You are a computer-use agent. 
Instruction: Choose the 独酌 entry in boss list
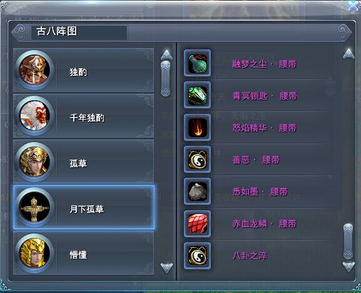[x=84, y=70]
